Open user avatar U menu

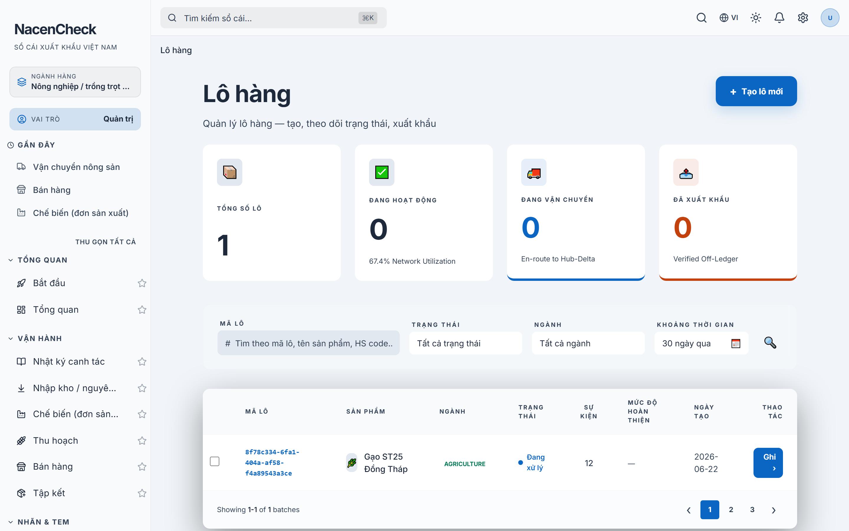click(830, 18)
